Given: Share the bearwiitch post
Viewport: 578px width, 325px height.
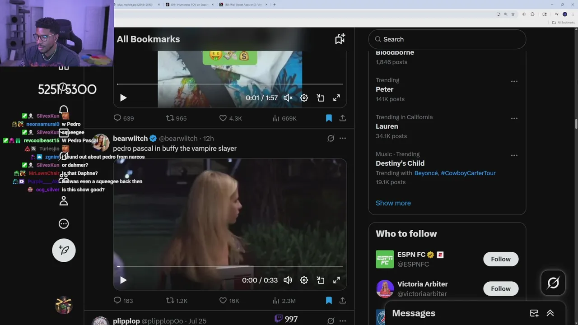Looking at the screenshot, I should coord(343,301).
